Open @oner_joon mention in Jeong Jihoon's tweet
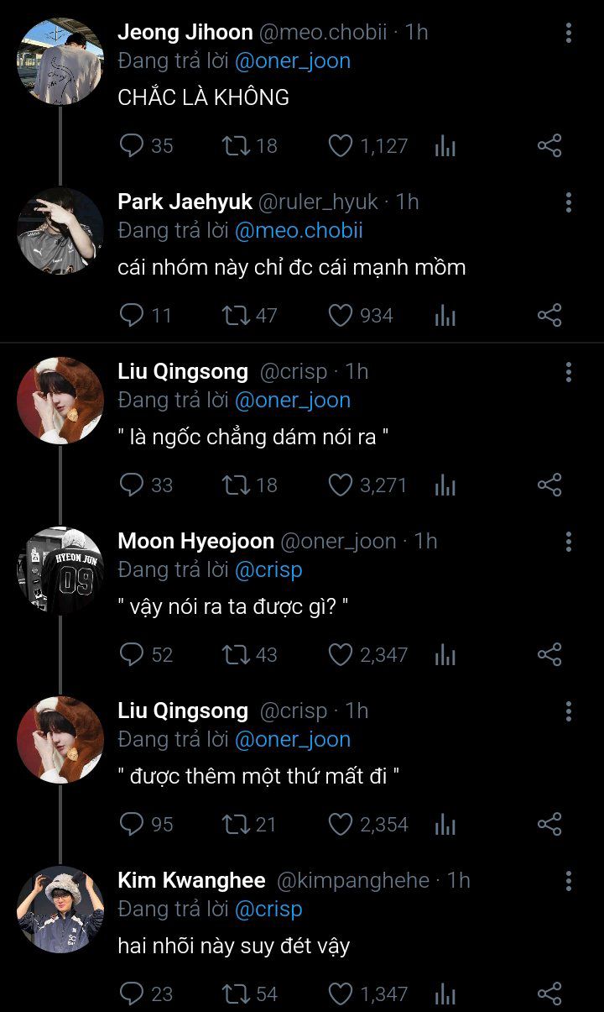Viewport: 604px width, 1012px height. click(x=293, y=61)
